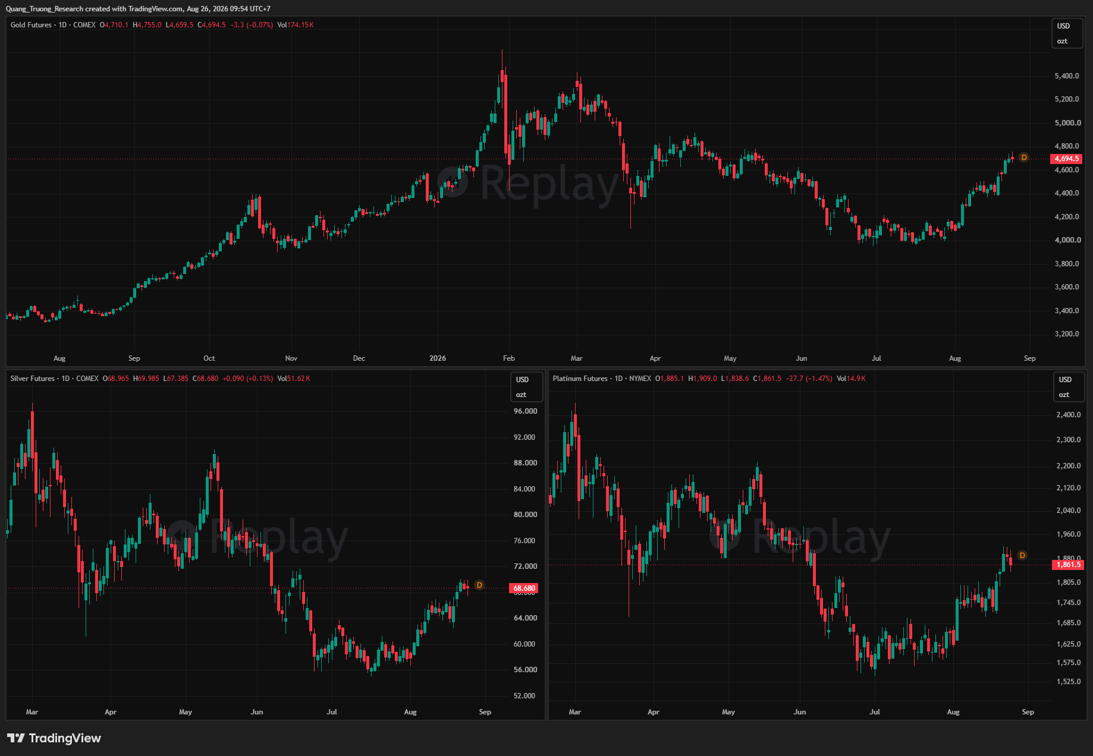
Task: Click the 68.680 current price tag
Action: (x=524, y=588)
